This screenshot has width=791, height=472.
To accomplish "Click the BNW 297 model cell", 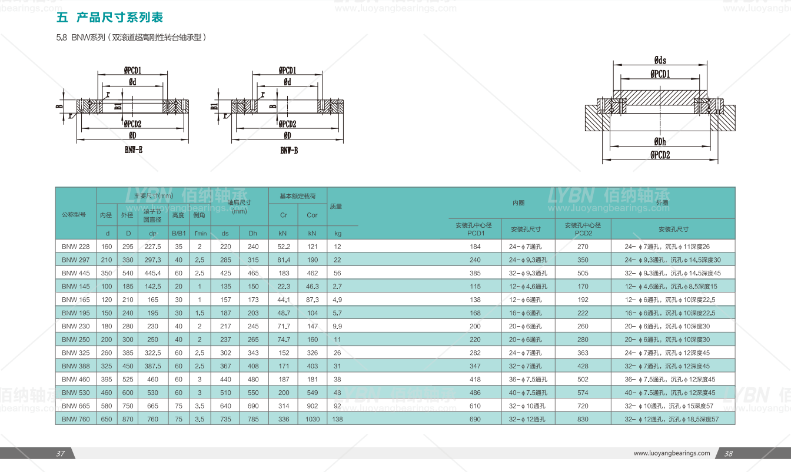I will tap(76, 260).
